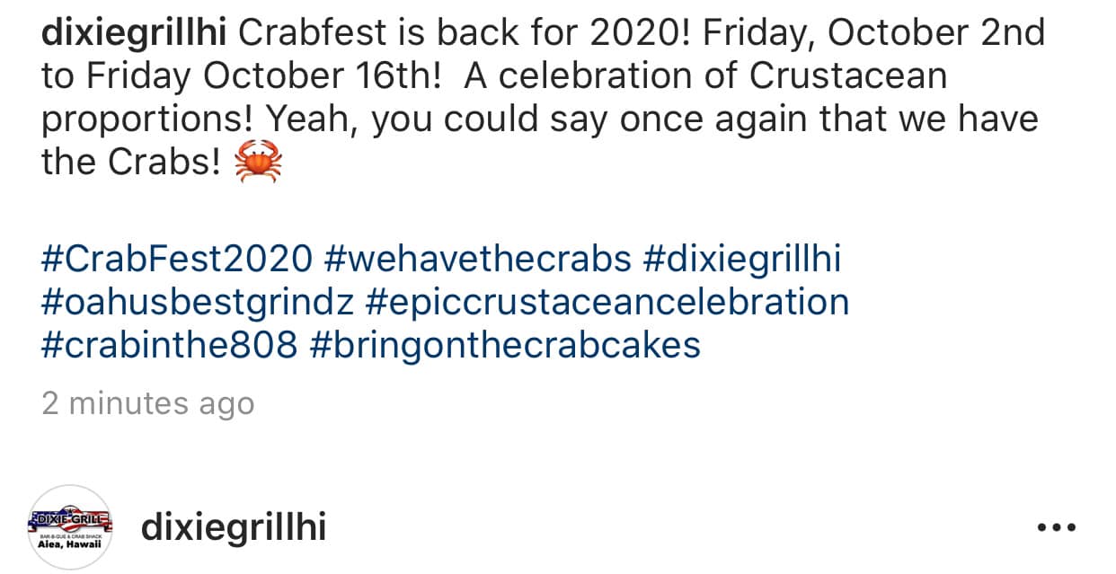Open the #epiccrustaceancelebration hashtag
Screen dimensions: 1116x574
607,304
